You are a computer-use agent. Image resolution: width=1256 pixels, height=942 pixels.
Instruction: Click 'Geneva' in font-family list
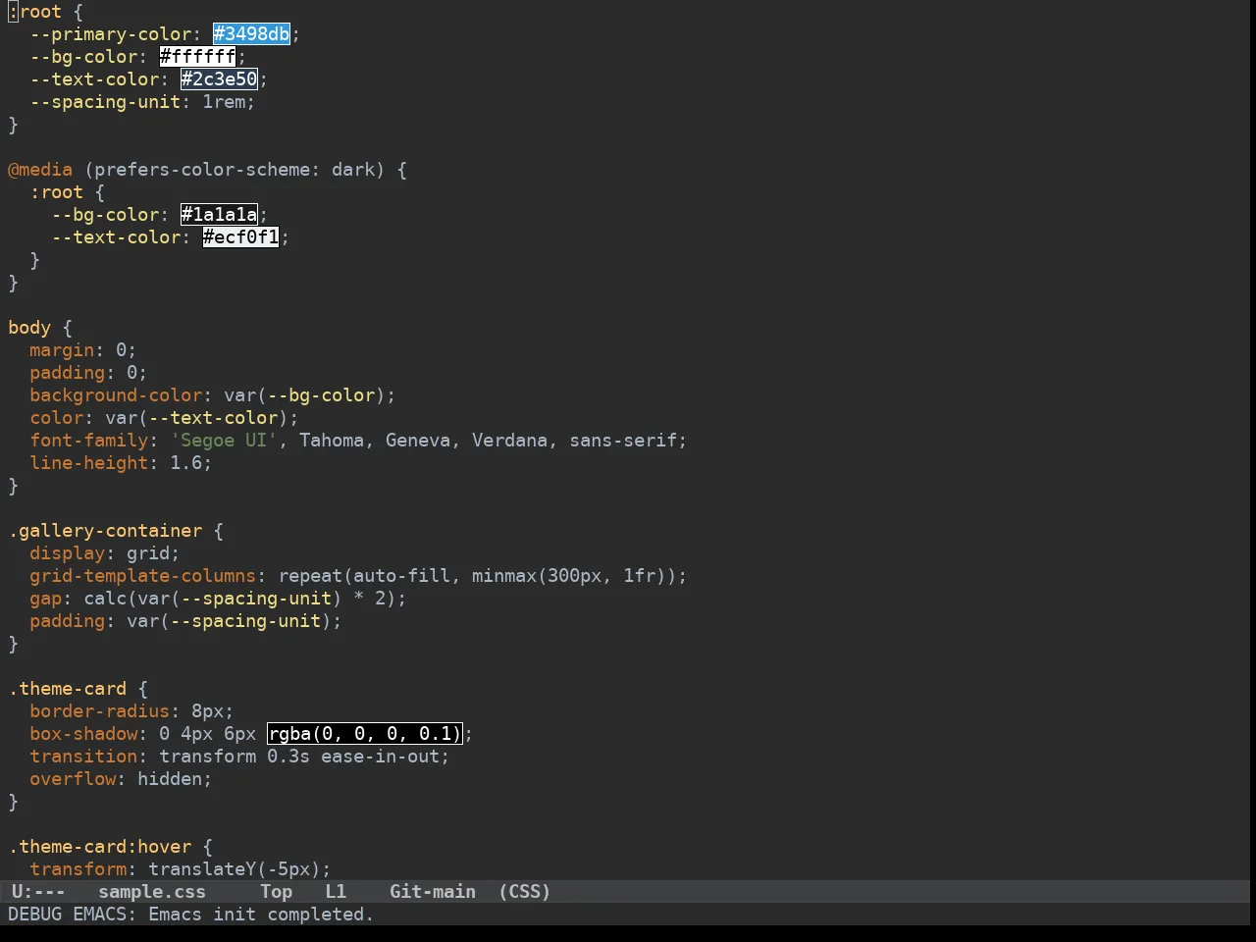tap(418, 441)
